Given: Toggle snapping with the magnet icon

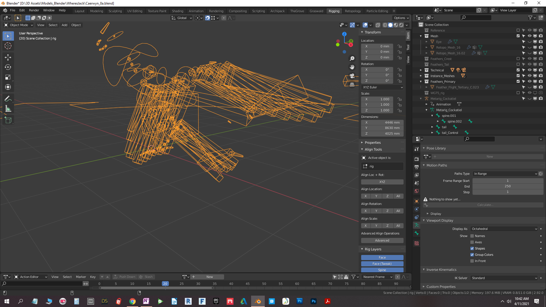Looking at the screenshot, I should click(207, 18).
